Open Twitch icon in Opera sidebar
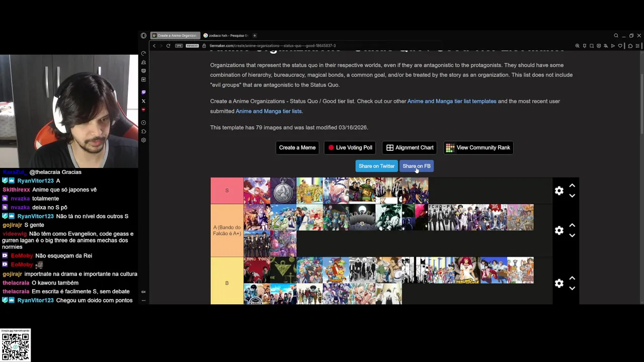The image size is (644, 362). coord(143,93)
